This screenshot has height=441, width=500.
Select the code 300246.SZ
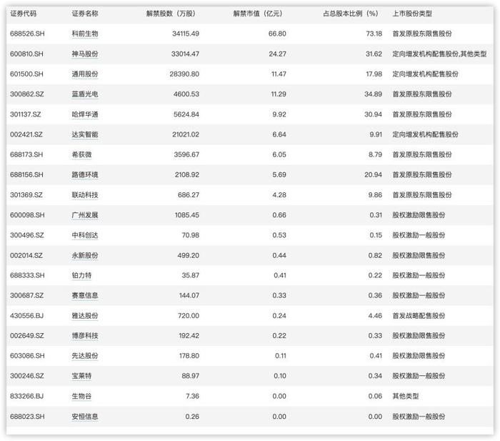27,375
